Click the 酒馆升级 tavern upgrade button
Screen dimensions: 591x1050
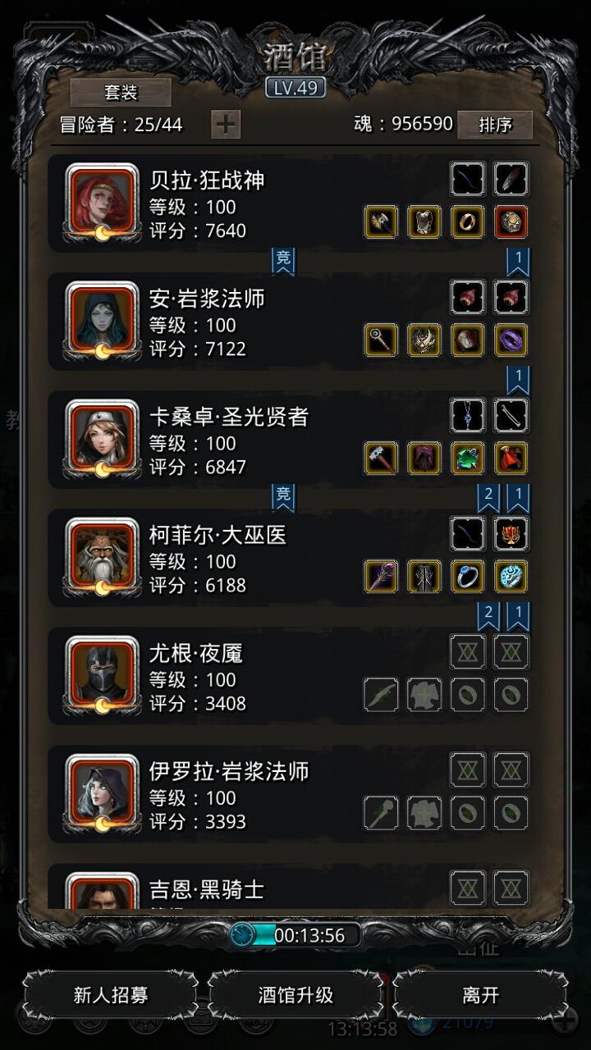pyautogui.click(x=295, y=995)
